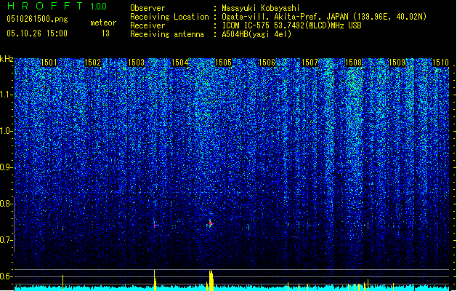Click the 'Observer' field label

(147, 8)
